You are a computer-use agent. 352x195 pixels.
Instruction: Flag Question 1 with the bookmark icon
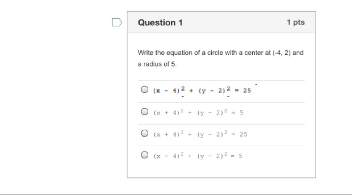pos(117,22)
